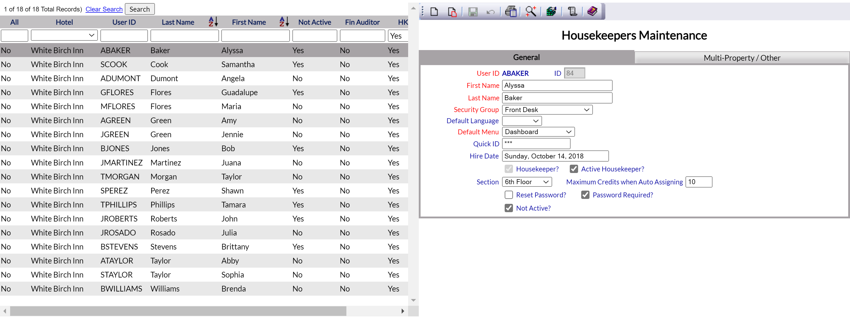
Task: Select the GFLORES Guadalupe row
Action: click(204, 93)
